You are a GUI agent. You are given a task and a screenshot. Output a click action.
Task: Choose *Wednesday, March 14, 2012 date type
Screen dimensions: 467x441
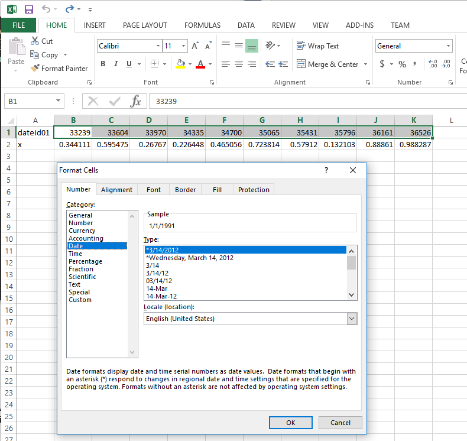[x=189, y=258]
